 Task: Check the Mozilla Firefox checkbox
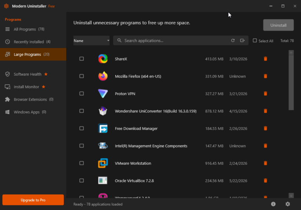[82, 76]
